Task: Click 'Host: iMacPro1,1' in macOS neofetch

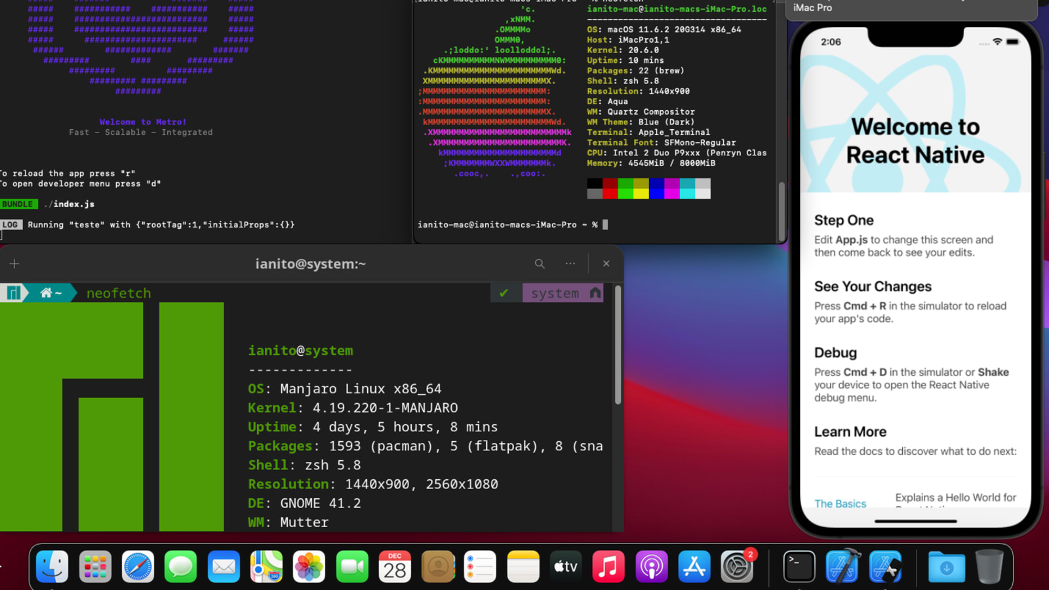Action: tap(628, 40)
